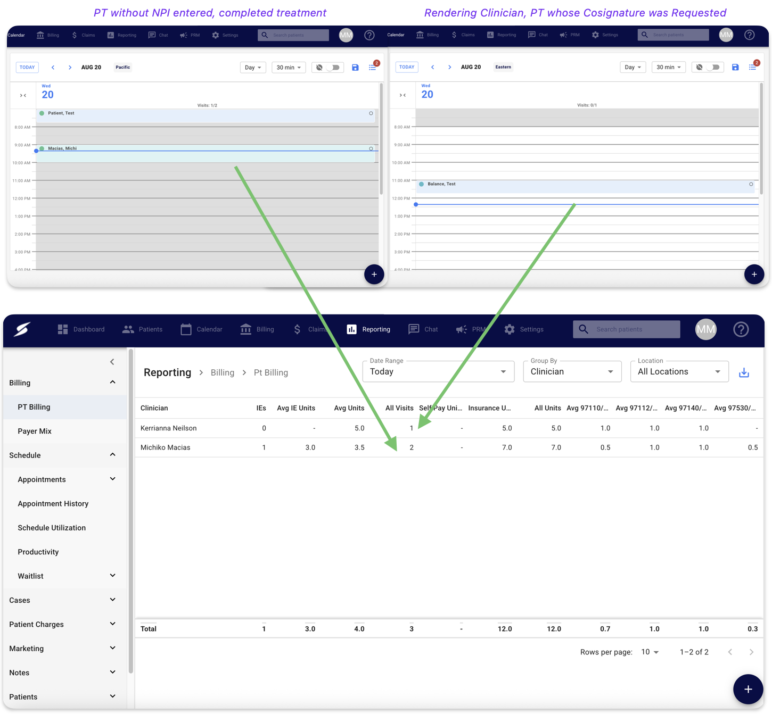
Task: Click the reporting sidebar vertical scrollbar
Action: tap(131, 511)
